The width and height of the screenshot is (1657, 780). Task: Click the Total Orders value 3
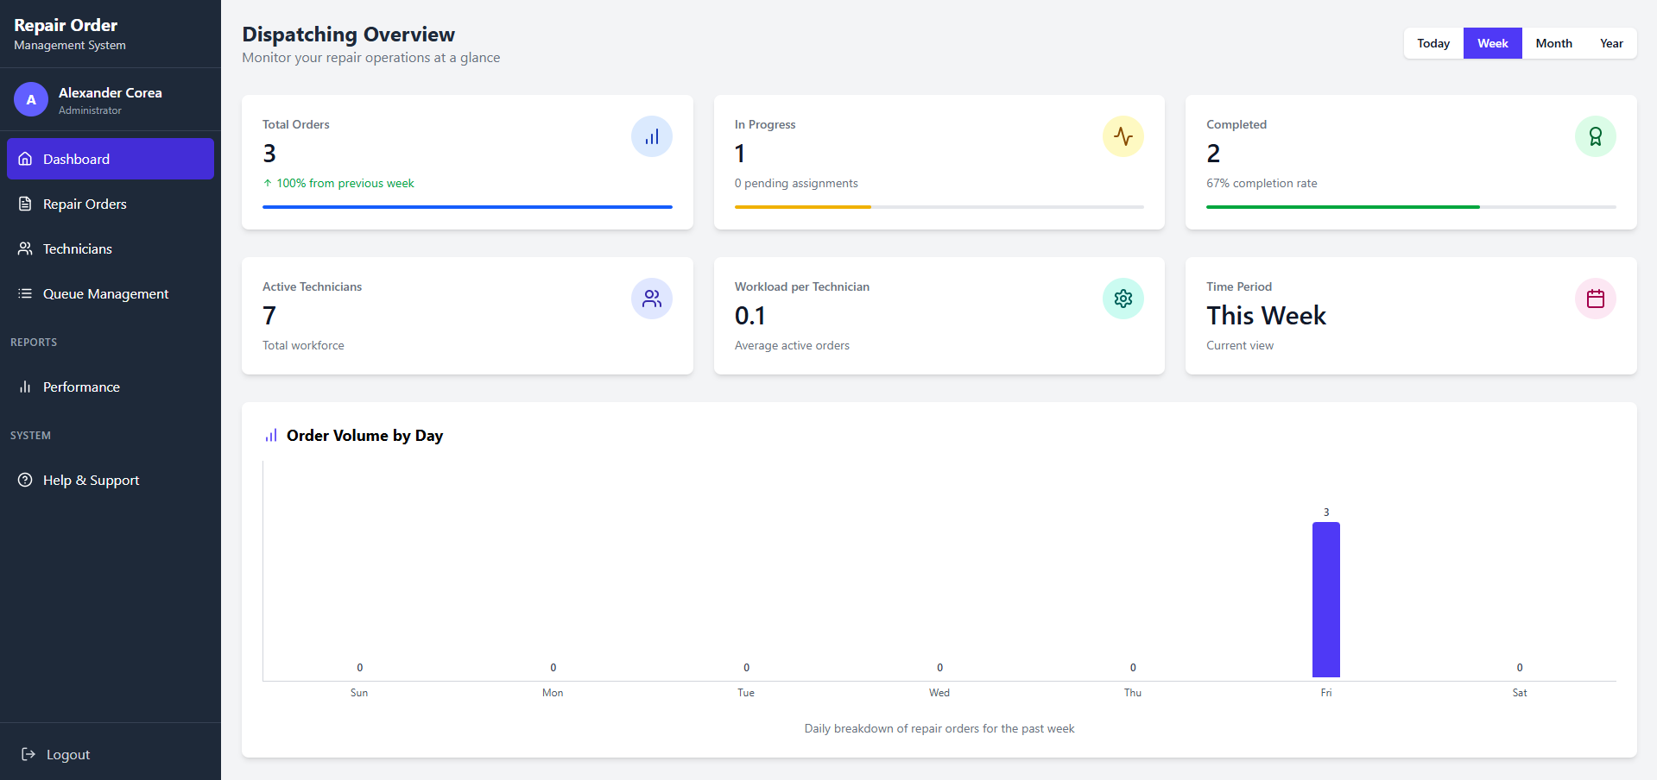coord(269,154)
